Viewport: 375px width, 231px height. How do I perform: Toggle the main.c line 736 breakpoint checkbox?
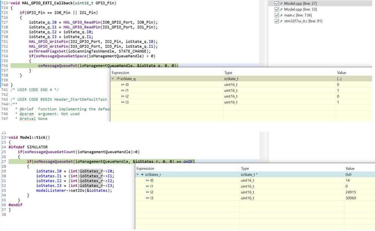[277, 15]
